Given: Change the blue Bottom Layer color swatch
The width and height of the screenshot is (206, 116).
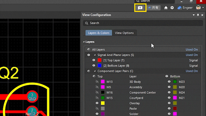Looking at the screenshot, I should [x=99, y=65].
